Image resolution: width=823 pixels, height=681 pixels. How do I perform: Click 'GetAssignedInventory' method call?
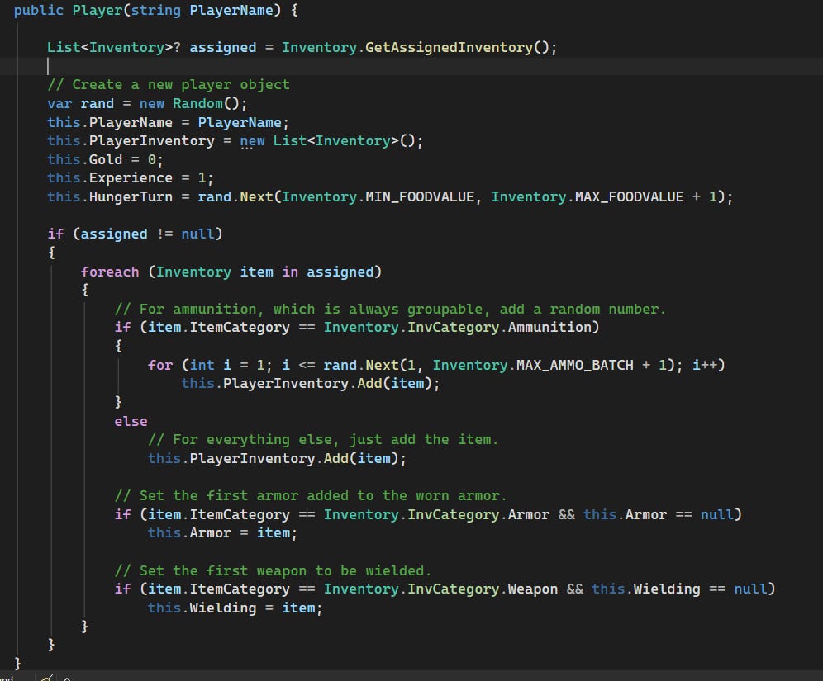coord(449,47)
